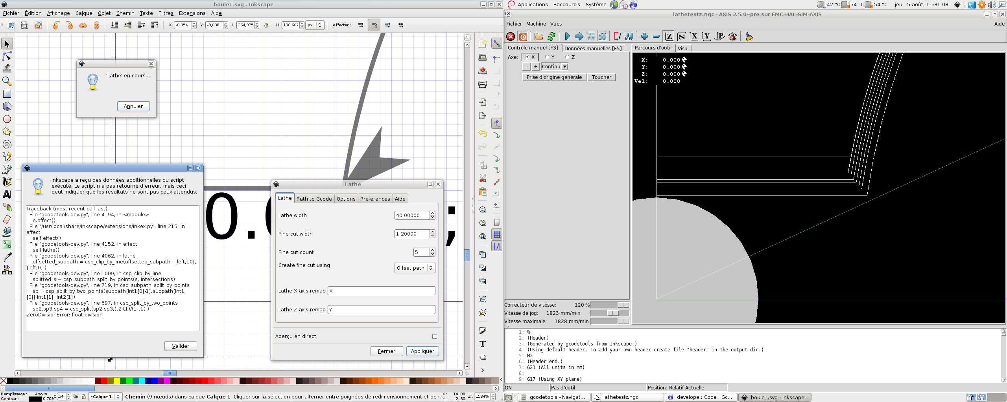Select the Z axis radio button
The image size is (1007, 402).
pos(567,57)
